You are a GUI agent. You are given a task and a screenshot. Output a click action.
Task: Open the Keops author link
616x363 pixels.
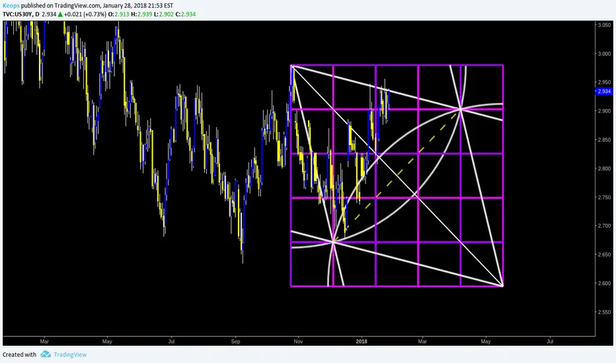pos(11,5)
